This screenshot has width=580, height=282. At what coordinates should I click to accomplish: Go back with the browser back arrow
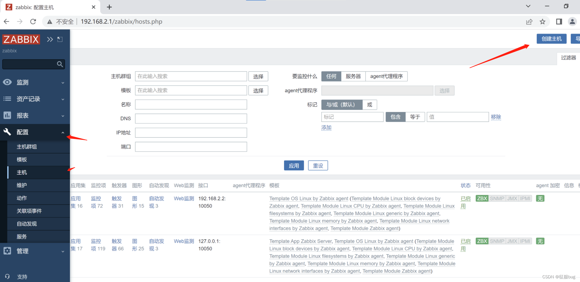tap(6, 21)
